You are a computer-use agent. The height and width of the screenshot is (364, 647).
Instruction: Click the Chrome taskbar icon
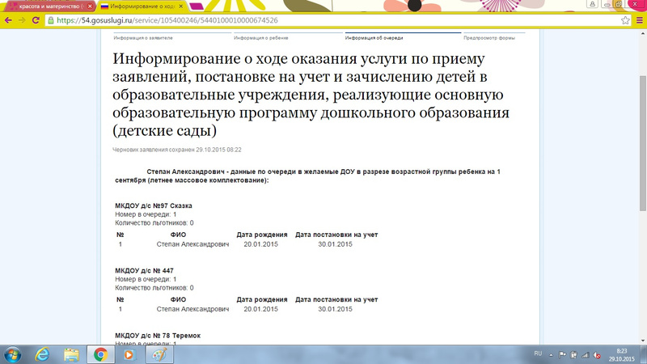coord(100,355)
